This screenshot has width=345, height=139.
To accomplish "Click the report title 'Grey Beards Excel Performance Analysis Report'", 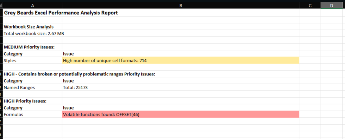I will coord(61,13).
